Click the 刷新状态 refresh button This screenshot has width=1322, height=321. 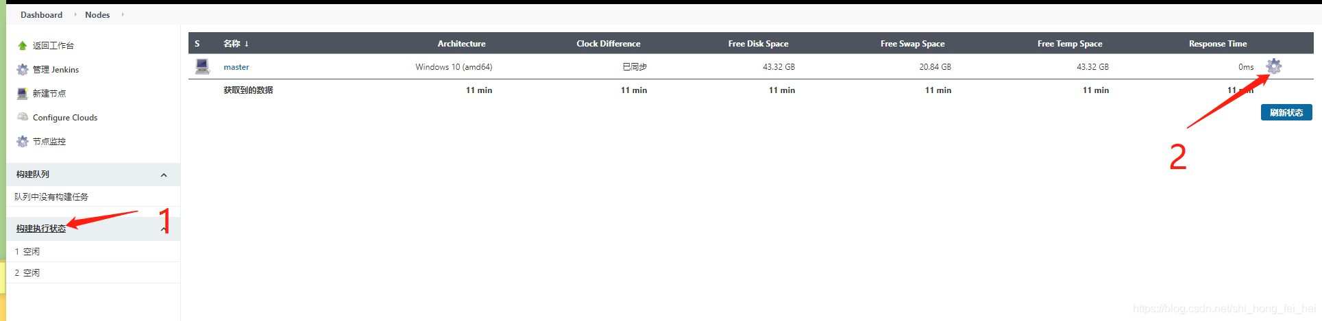tap(1286, 112)
